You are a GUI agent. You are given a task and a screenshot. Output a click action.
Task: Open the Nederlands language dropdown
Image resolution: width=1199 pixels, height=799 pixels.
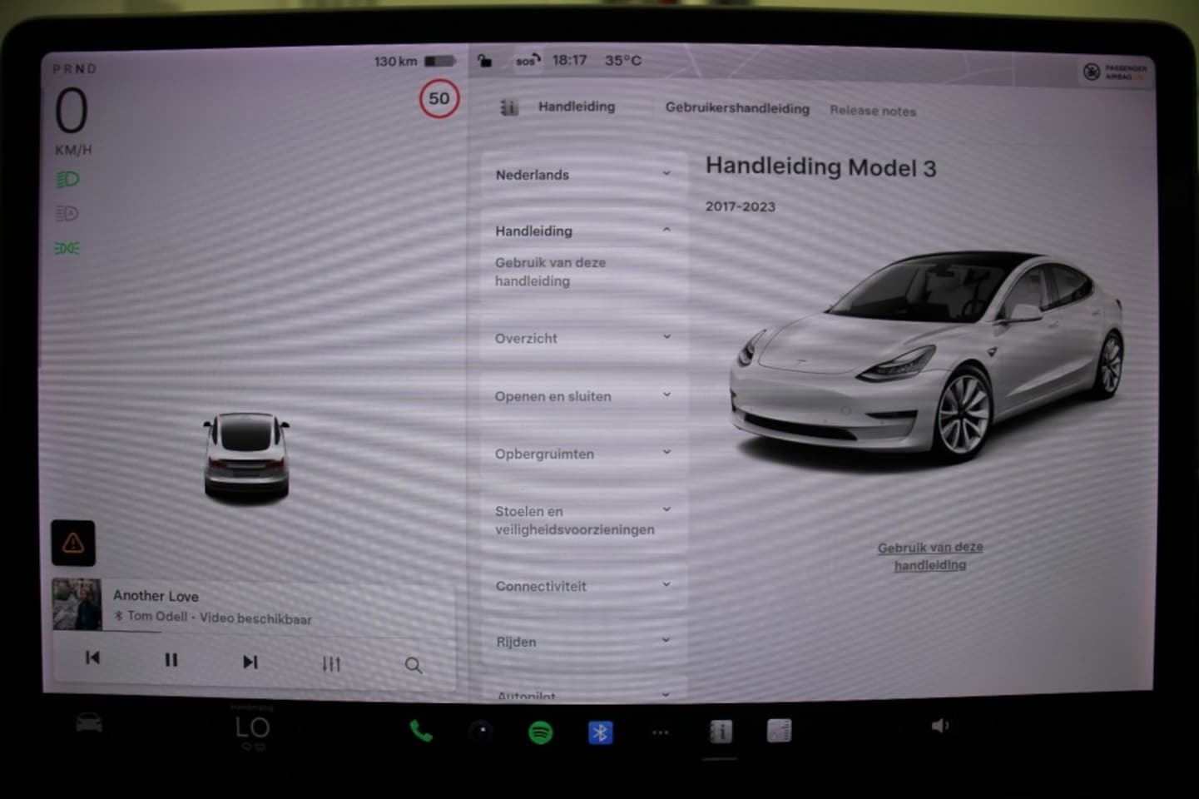584,175
